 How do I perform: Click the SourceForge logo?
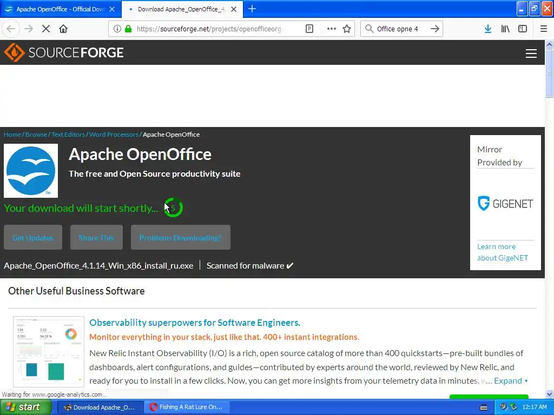(64, 52)
